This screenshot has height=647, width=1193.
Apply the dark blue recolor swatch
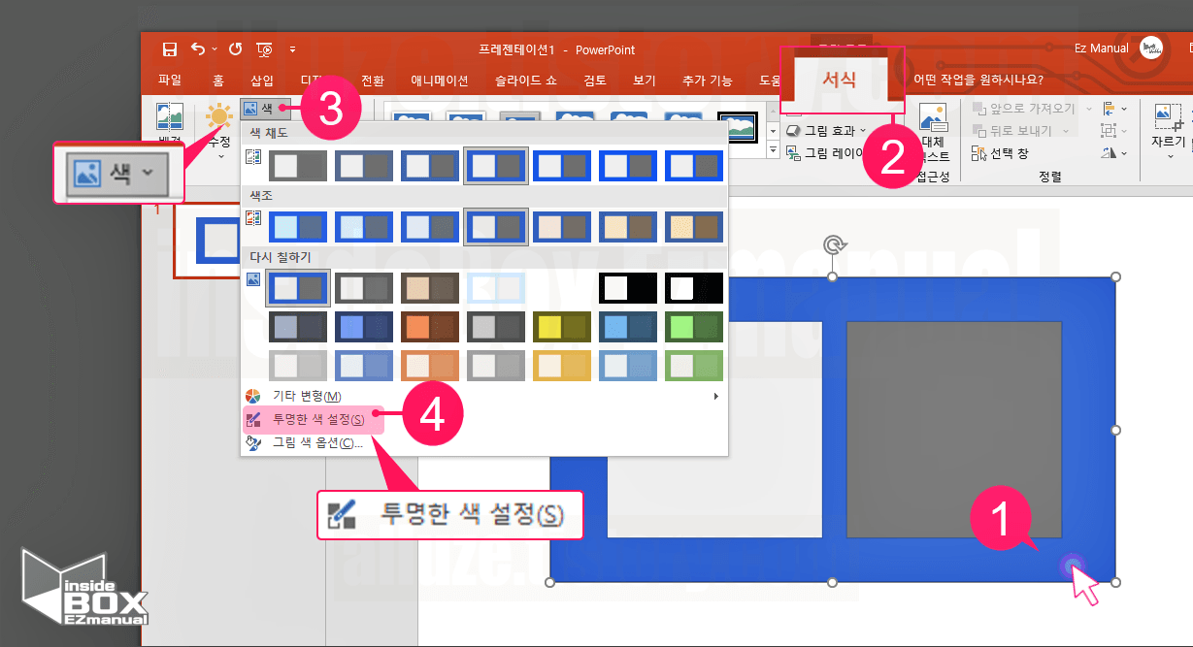(364, 327)
